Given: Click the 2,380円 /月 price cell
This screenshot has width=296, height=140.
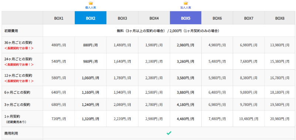Looking at the screenshot, I should [154, 78].
